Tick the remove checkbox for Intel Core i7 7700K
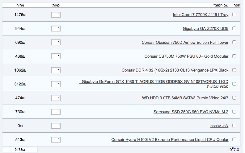Viewport: 245px width, 153px height. point(234,14)
